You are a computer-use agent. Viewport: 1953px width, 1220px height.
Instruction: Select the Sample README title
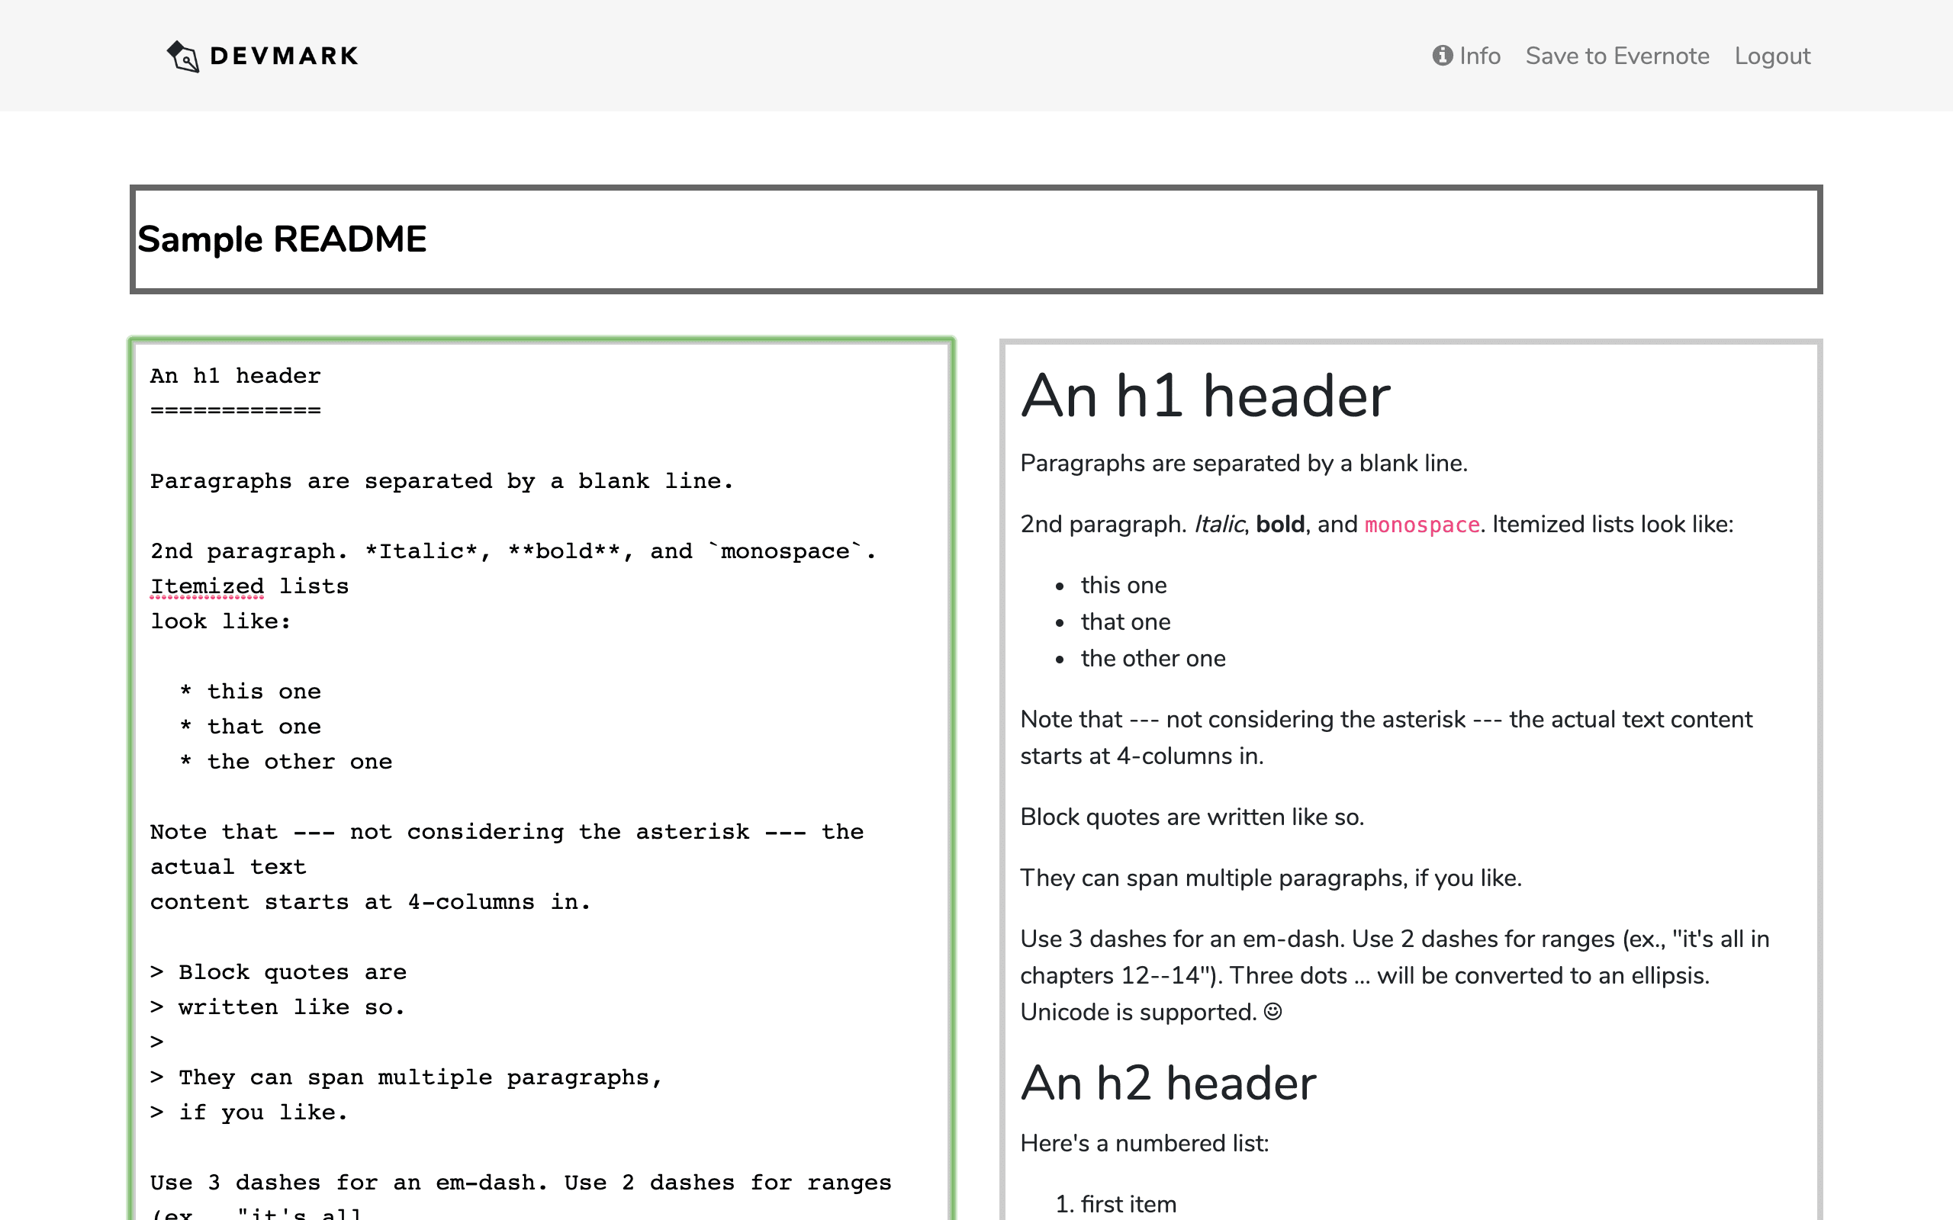tap(282, 238)
